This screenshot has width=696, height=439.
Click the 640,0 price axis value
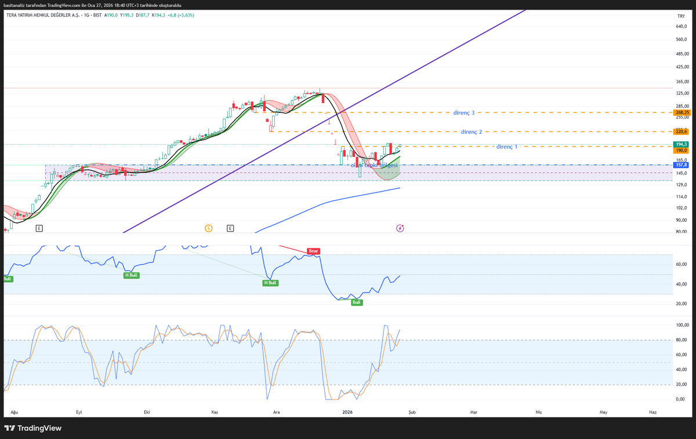[681, 27]
